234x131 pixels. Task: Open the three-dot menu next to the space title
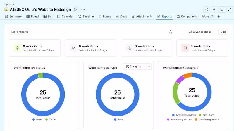click(x=83, y=10)
